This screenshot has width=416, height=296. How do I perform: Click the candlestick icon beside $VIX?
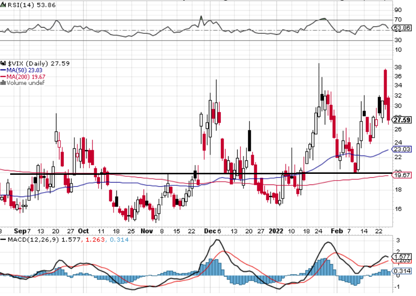coord(3,63)
